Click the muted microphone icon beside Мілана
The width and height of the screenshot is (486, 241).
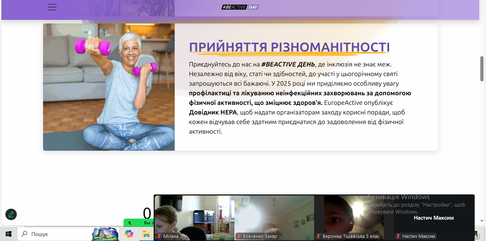pyautogui.click(x=159, y=236)
